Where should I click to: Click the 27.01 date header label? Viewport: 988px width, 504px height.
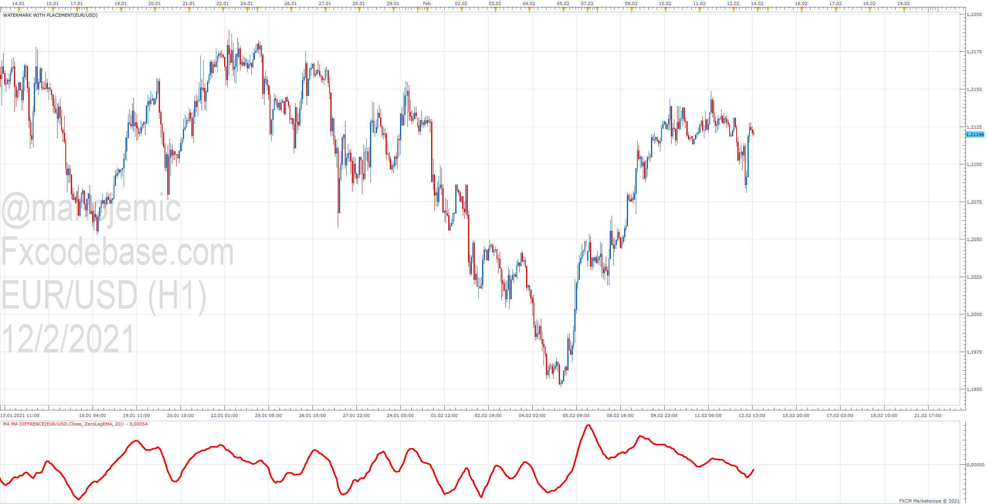click(x=325, y=3)
